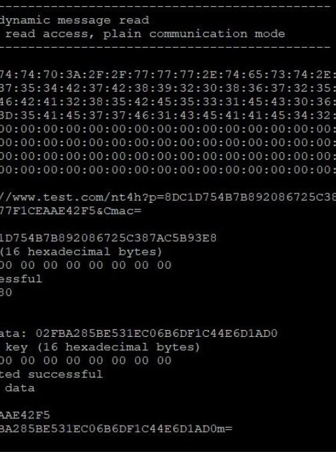Select hex row starting 37:35:34:42

coord(168,88)
